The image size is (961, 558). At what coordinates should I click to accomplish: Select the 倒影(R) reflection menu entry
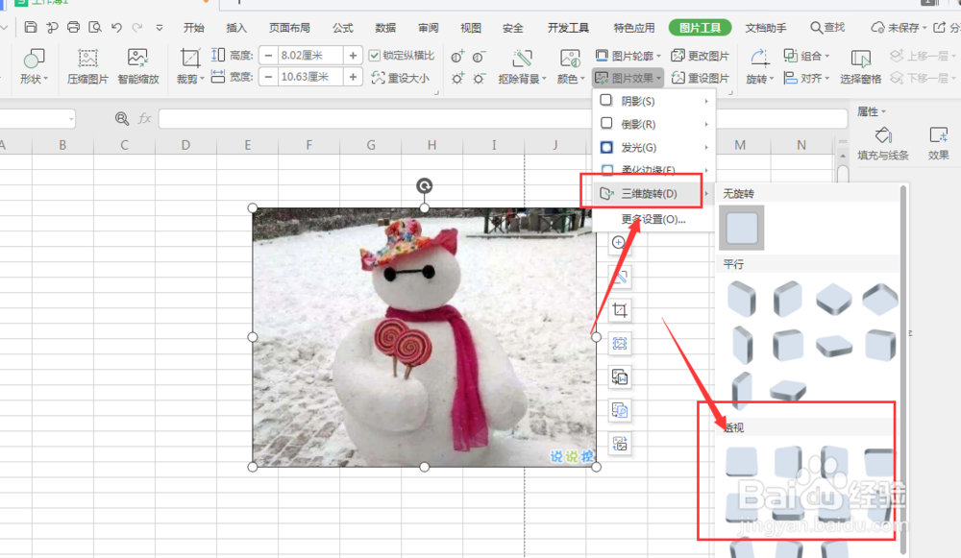click(653, 124)
